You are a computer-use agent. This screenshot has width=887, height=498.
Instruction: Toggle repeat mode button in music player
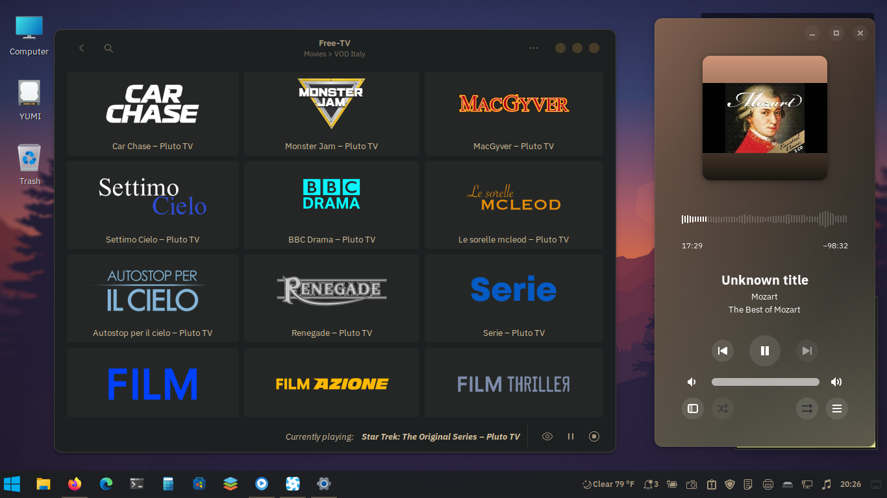tap(807, 409)
